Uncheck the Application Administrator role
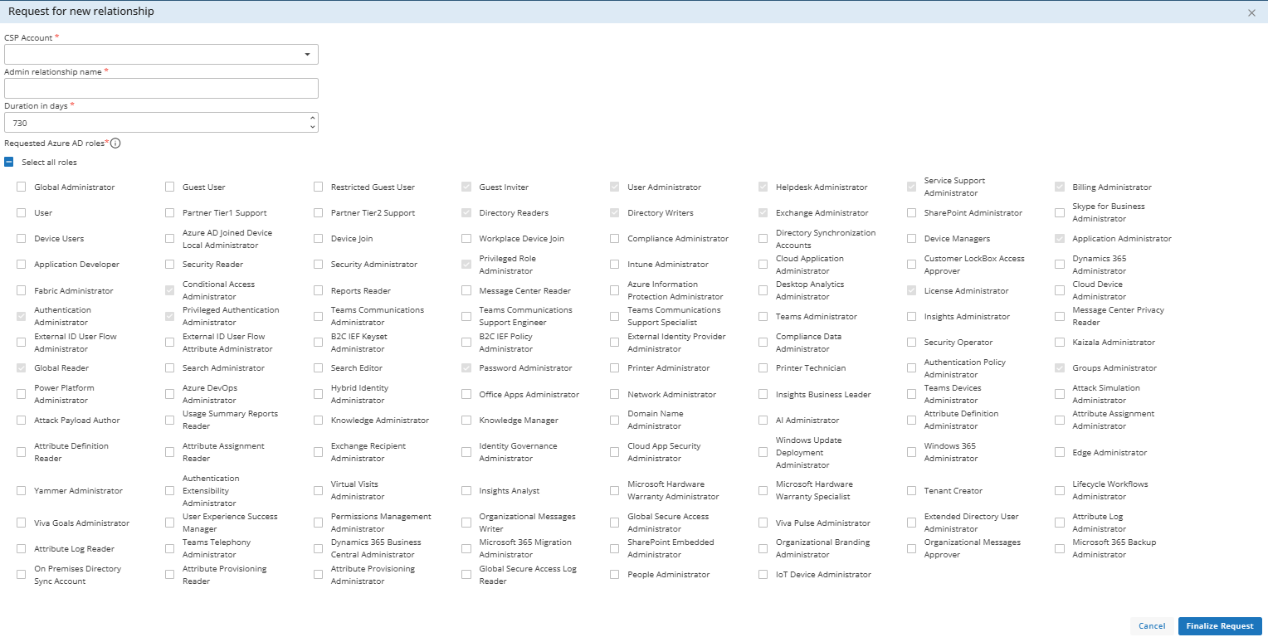 tap(1060, 238)
